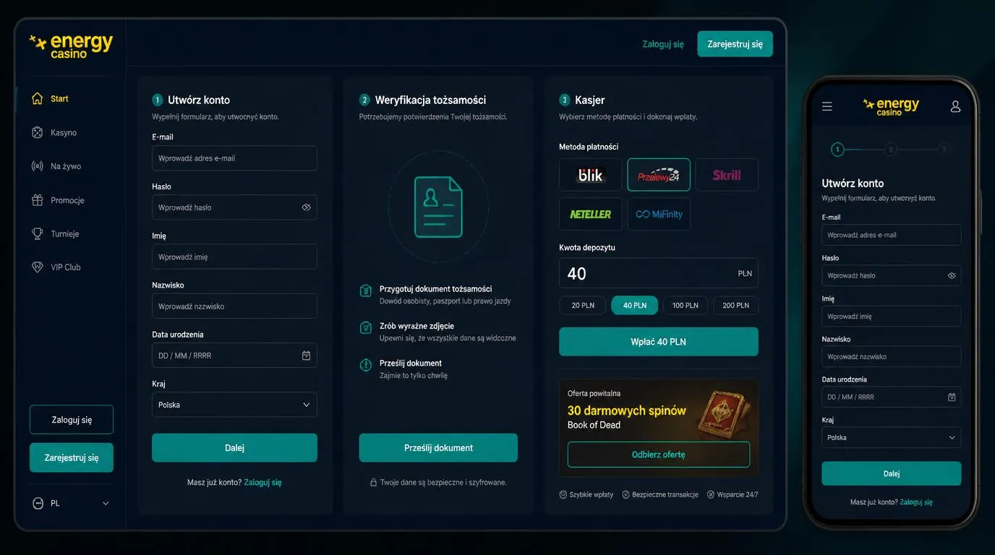
Task: Click the Energy Casino logo on the phone
Action: (x=891, y=107)
